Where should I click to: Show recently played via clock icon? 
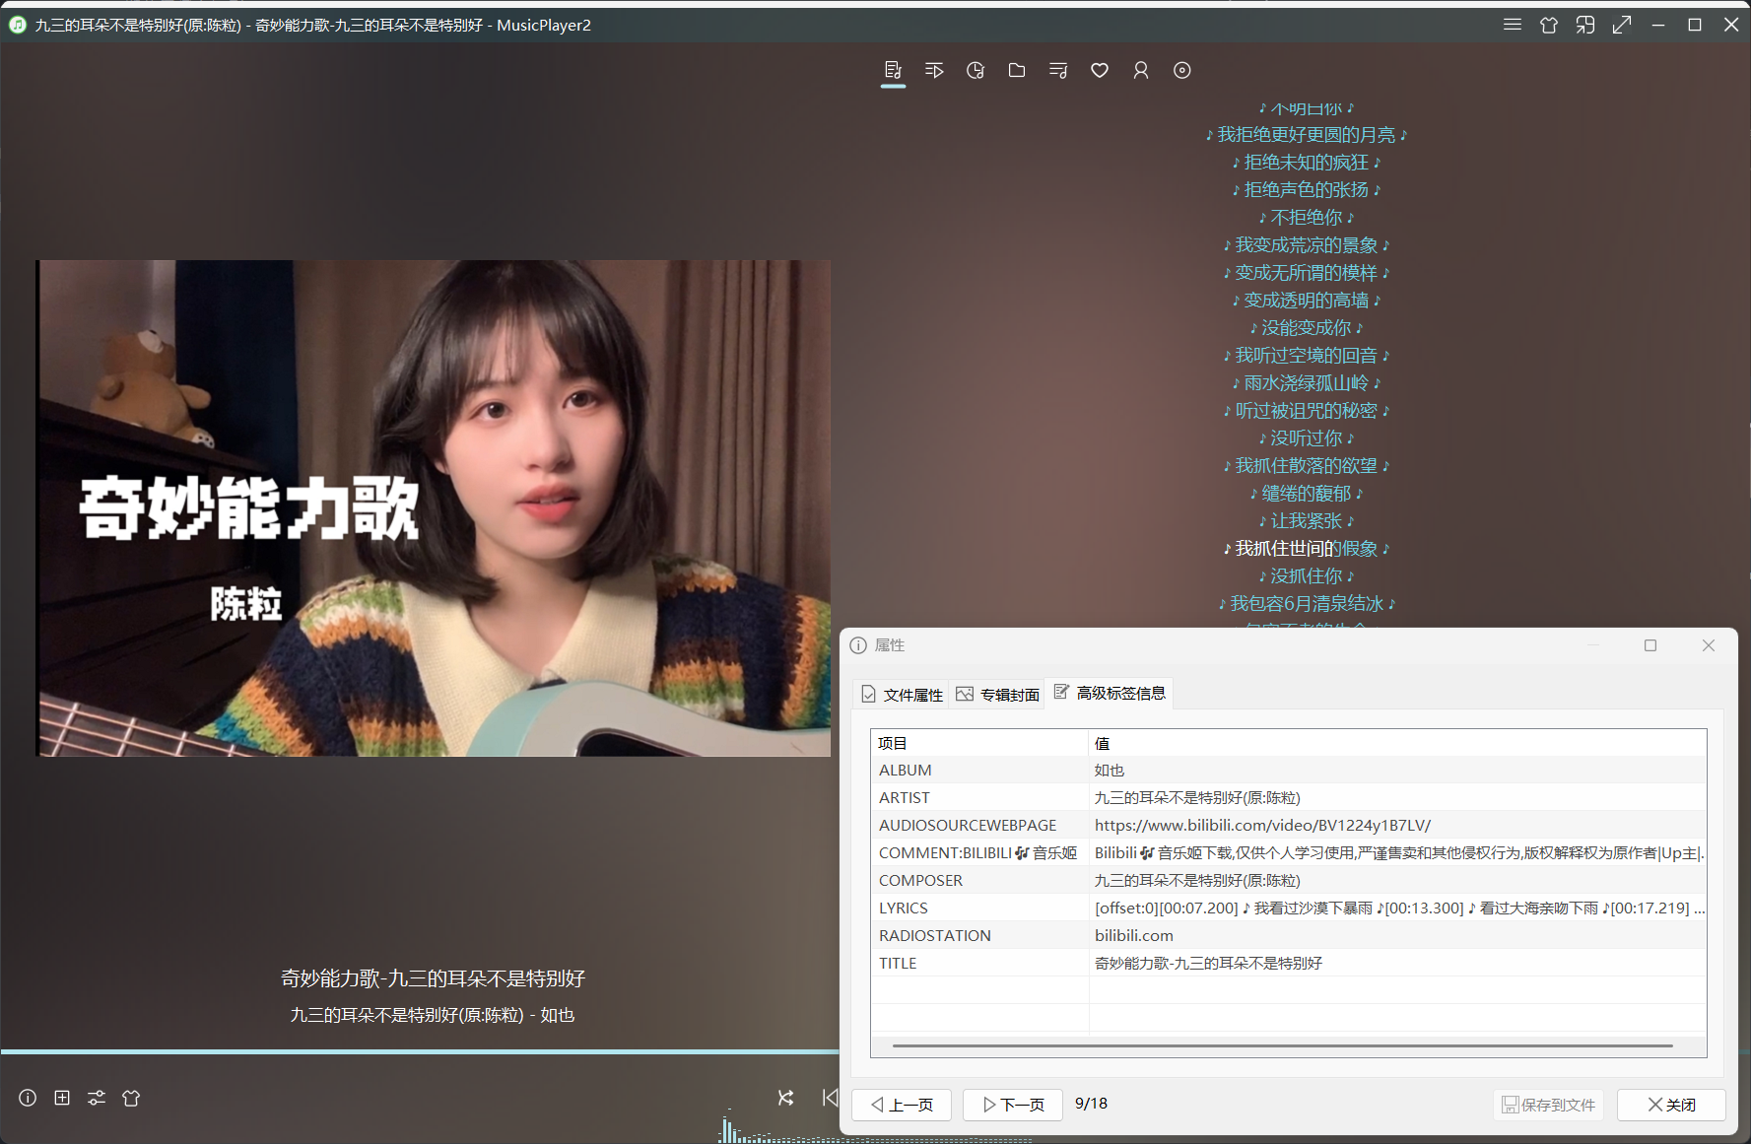point(976,70)
